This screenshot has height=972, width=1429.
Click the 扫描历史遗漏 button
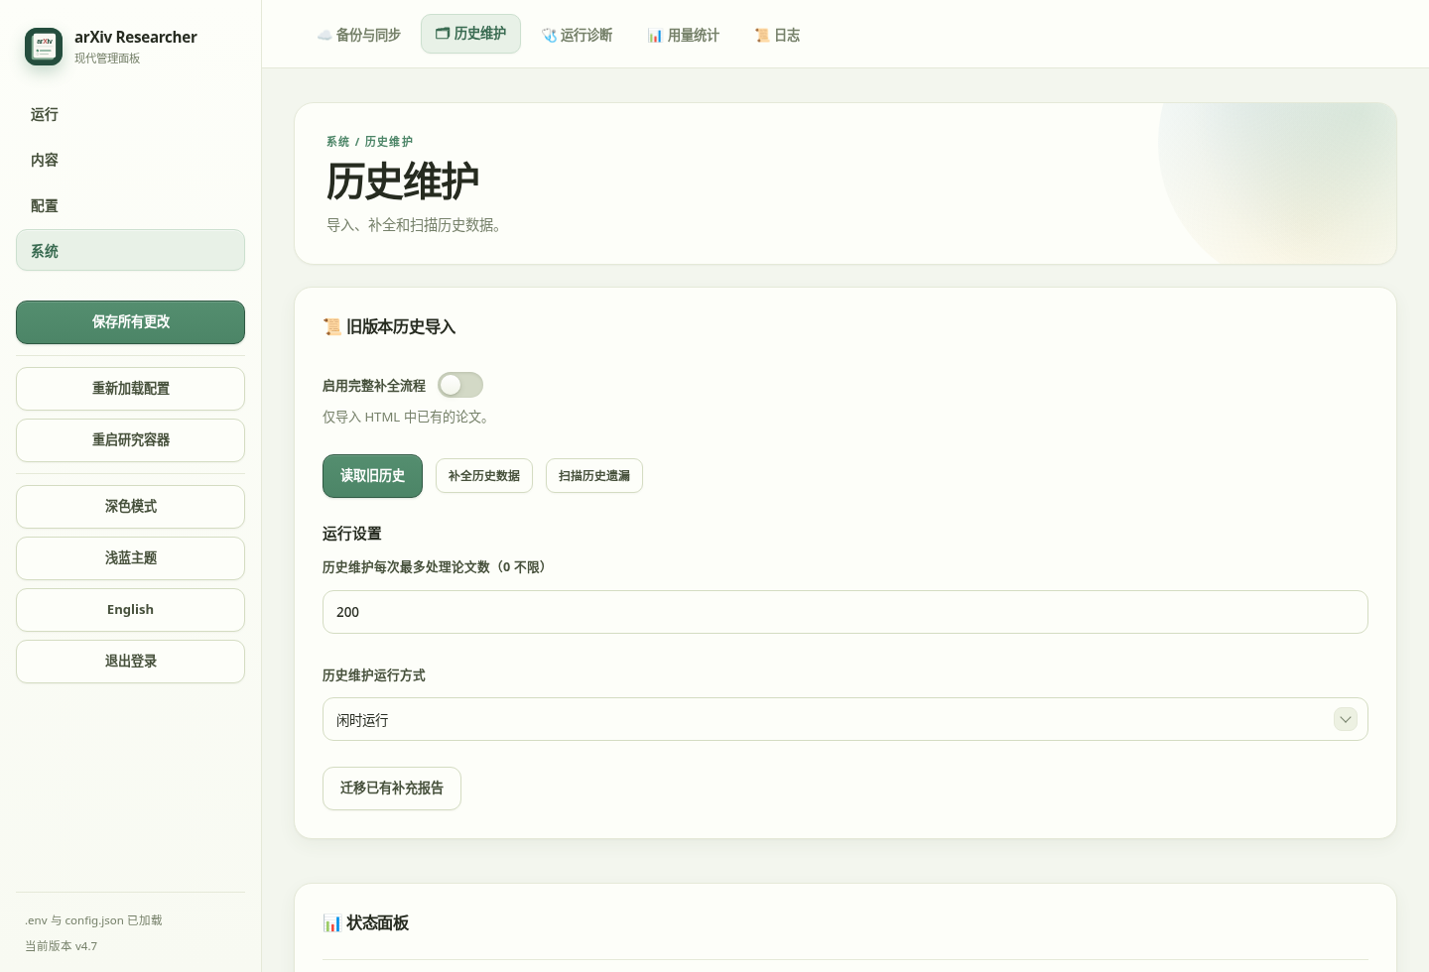coord(594,476)
